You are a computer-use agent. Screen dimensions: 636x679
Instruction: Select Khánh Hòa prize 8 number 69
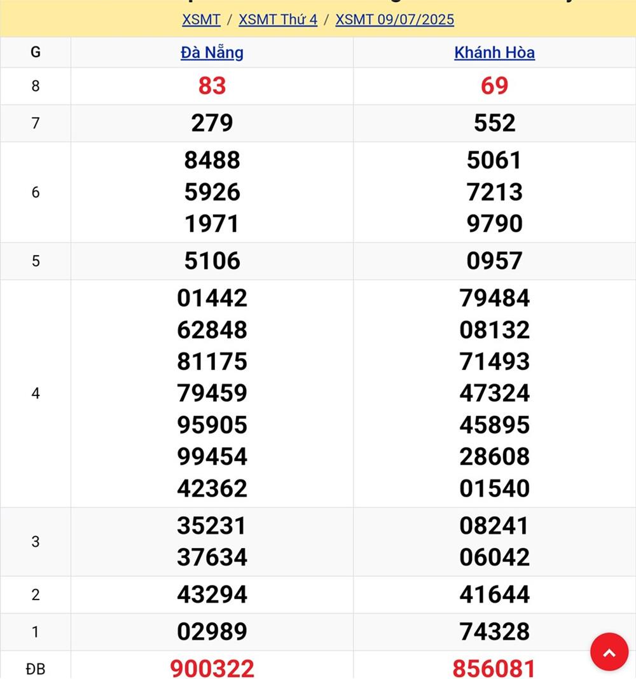click(x=494, y=86)
